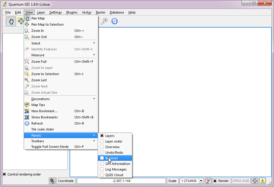Toggle the Render checkbox
The height and width of the screenshot is (187, 274).
coord(215,181)
